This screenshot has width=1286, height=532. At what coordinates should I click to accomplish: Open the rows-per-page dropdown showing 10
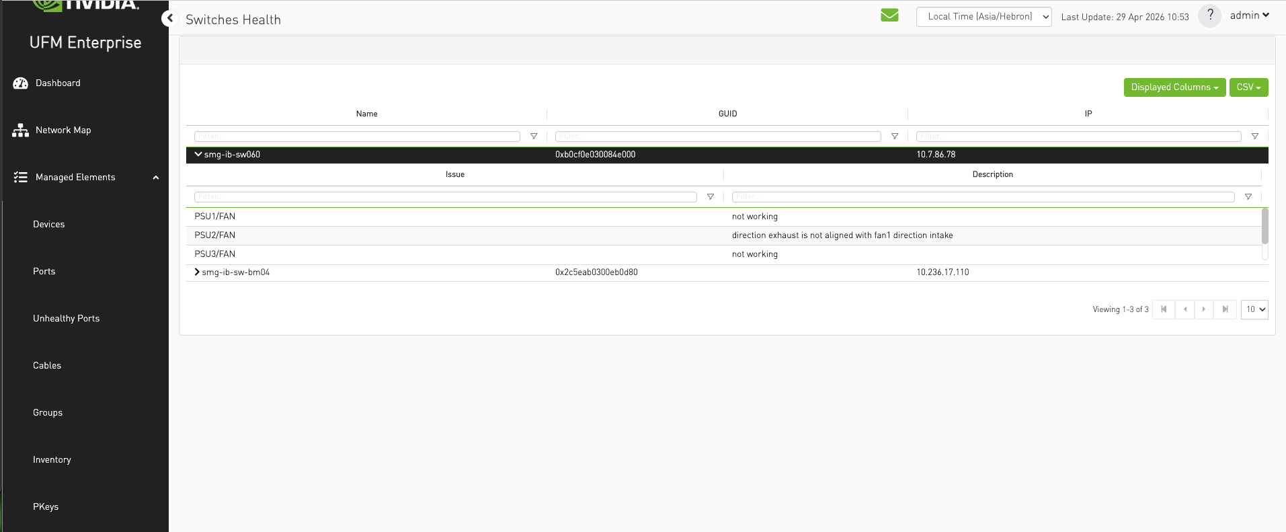click(x=1254, y=309)
